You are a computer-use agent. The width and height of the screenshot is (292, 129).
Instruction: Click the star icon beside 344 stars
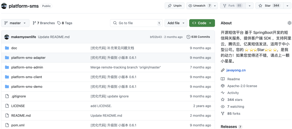click(x=223, y=100)
